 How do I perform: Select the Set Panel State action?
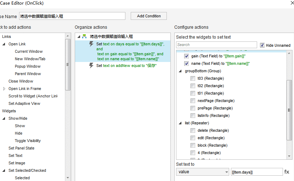(21, 148)
